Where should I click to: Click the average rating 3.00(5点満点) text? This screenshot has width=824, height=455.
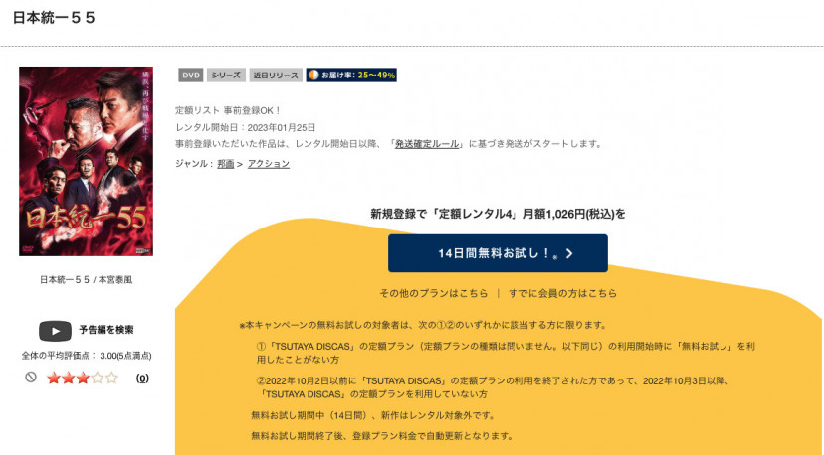(125, 356)
